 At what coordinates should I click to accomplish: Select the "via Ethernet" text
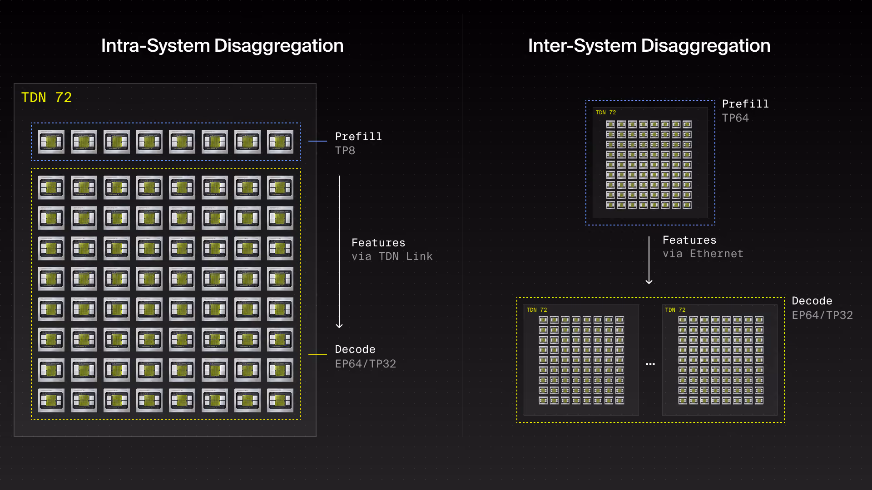[x=703, y=254]
